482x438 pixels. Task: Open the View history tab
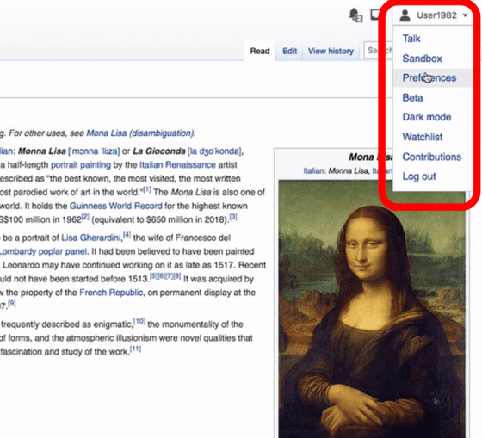coord(331,51)
